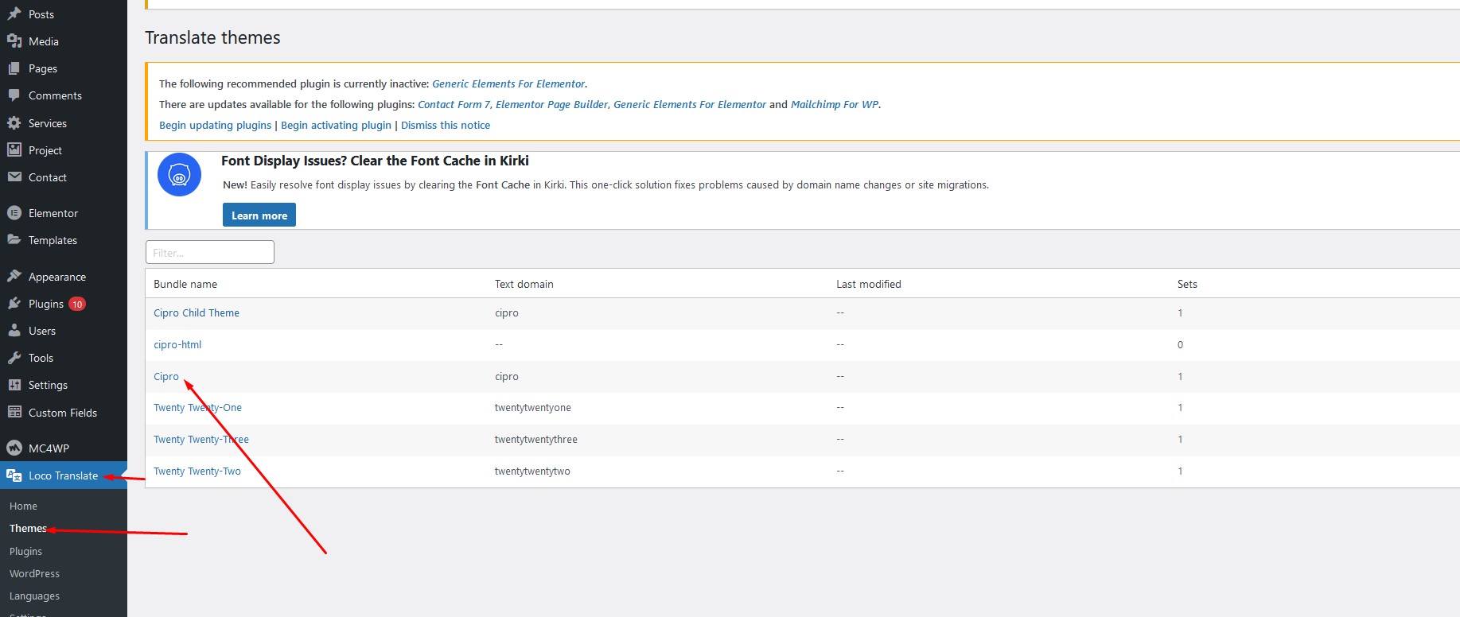Click the Templates folder icon
This screenshot has height=617, width=1460.
pyautogui.click(x=14, y=240)
